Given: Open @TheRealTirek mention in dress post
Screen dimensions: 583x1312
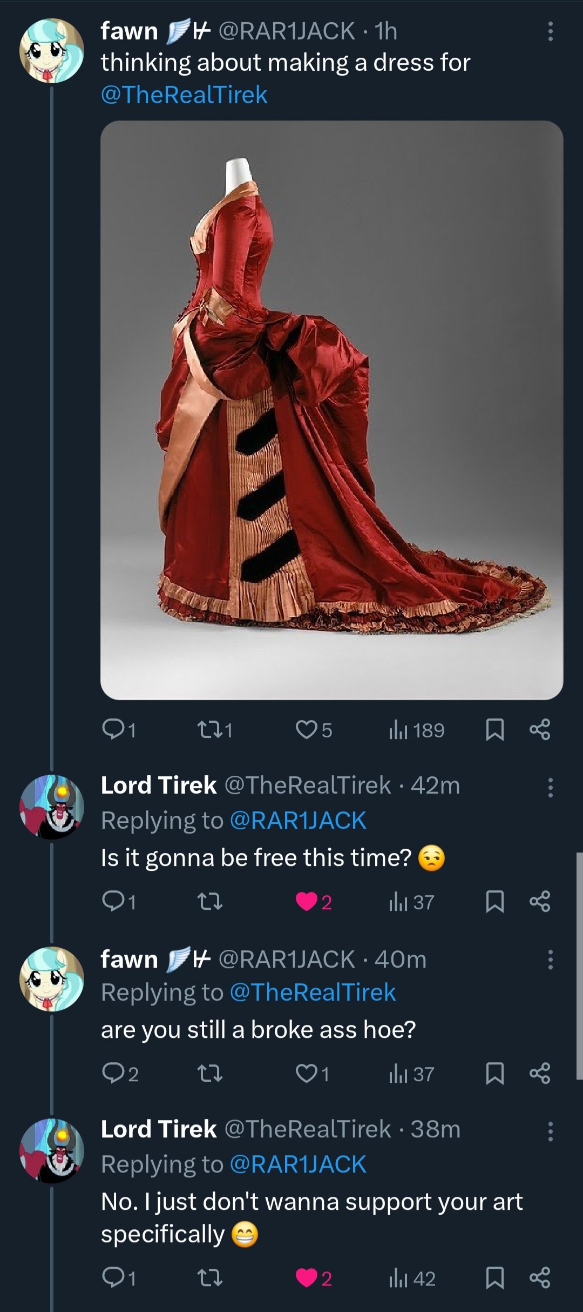Looking at the screenshot, I should pyautogui.click(x=184, y=95).
